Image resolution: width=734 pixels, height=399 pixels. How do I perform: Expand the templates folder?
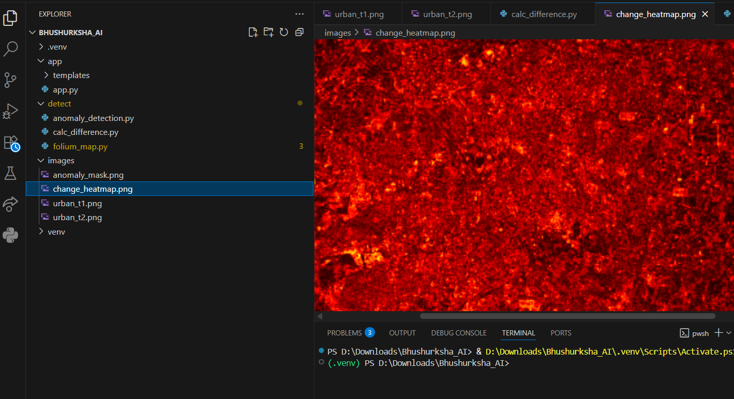[47, 75]
